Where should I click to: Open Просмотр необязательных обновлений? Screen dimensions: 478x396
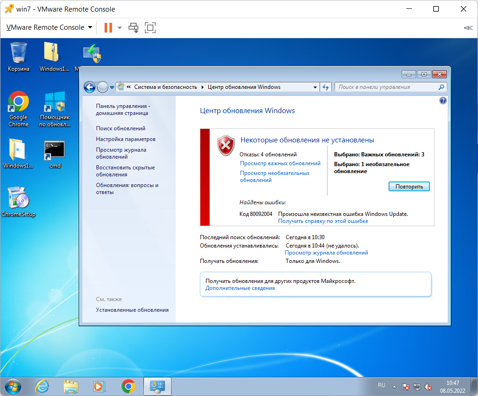pos(274,176)
